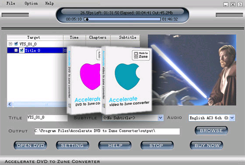This screenshot has height=165, width=245.
Task: Click the Help button
Action: point(115,145)
